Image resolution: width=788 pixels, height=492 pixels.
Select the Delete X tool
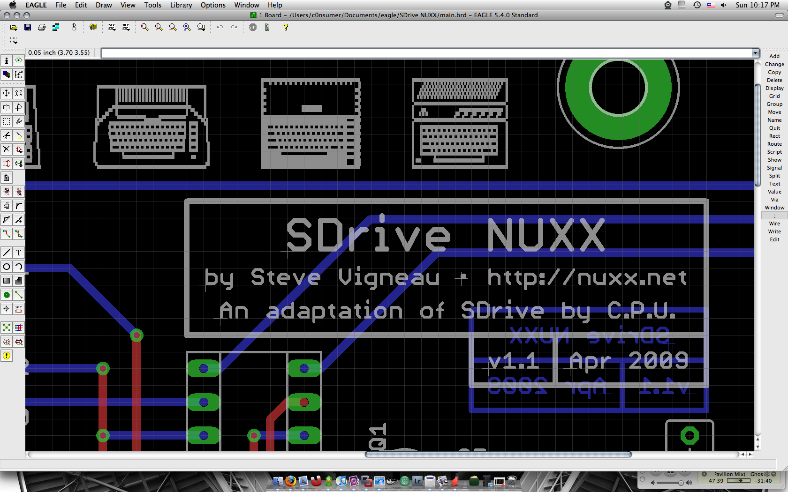tap(7, 149)
